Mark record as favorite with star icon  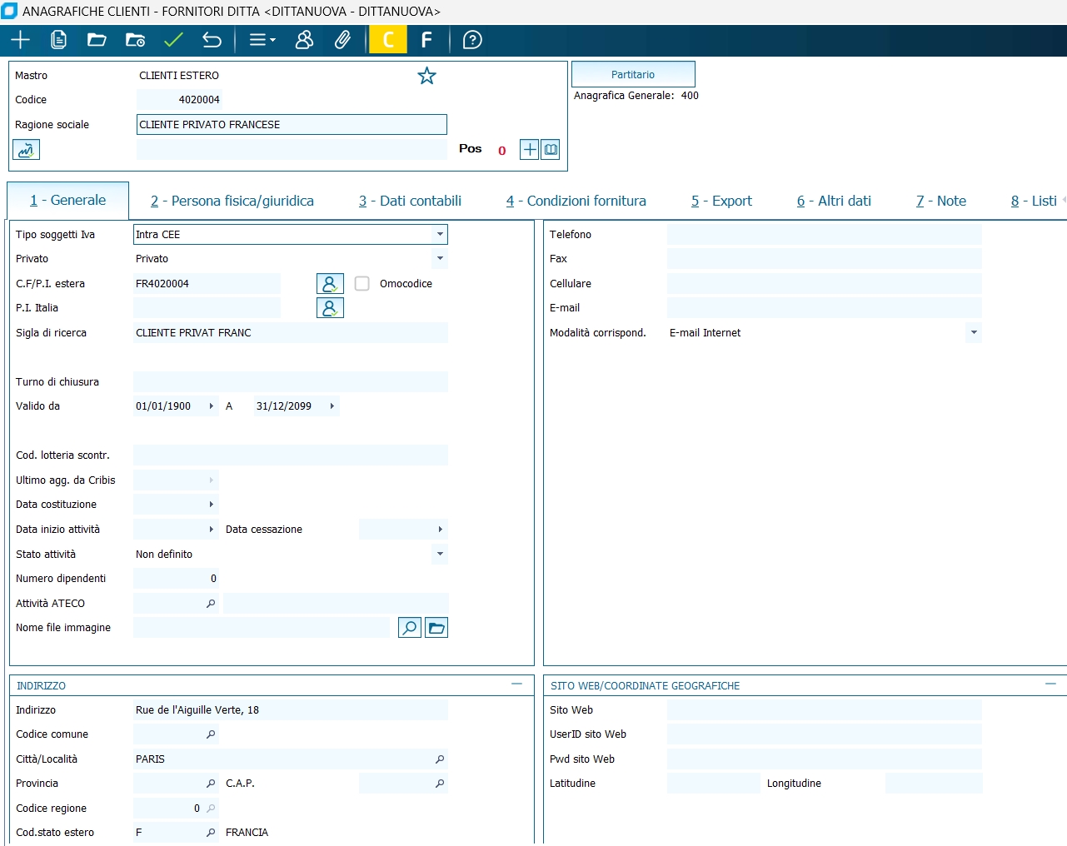pos(426,76)
